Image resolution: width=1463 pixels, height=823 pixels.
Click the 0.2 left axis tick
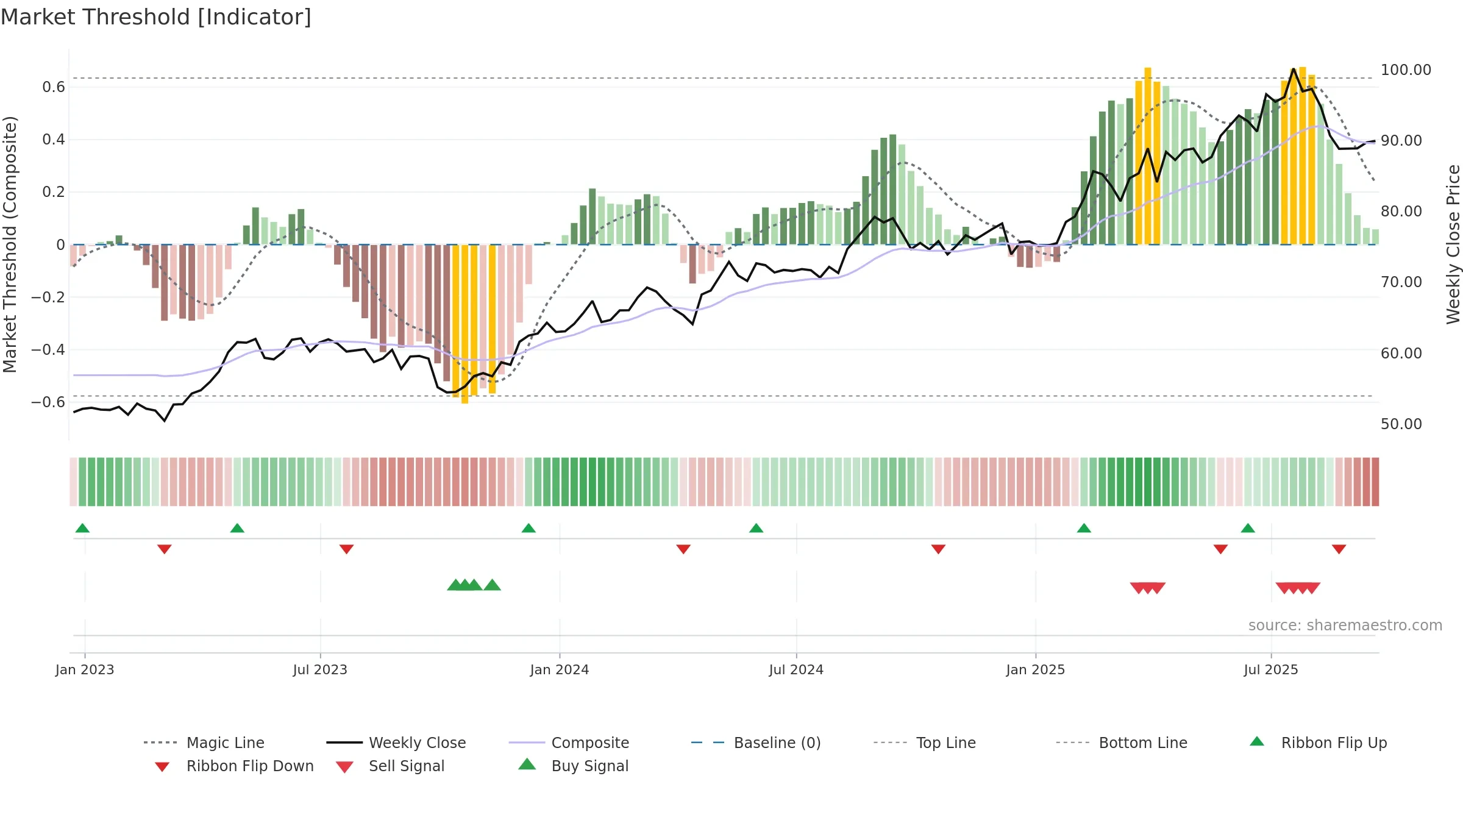54,192
